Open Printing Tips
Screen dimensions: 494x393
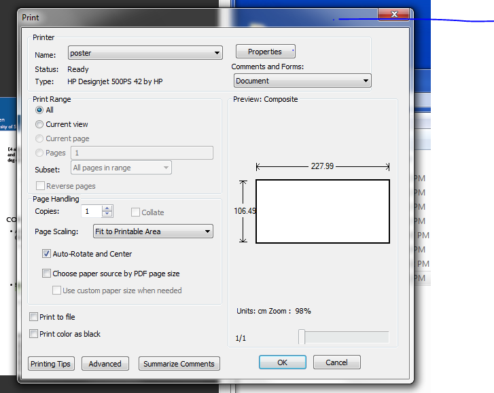coord(51,364)
